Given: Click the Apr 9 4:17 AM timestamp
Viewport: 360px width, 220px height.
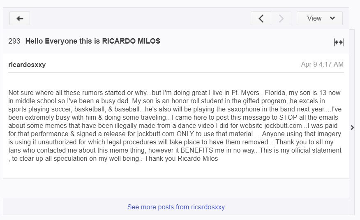Looking at the screenshot, I should pyautogui.click(x=322, y=64).
